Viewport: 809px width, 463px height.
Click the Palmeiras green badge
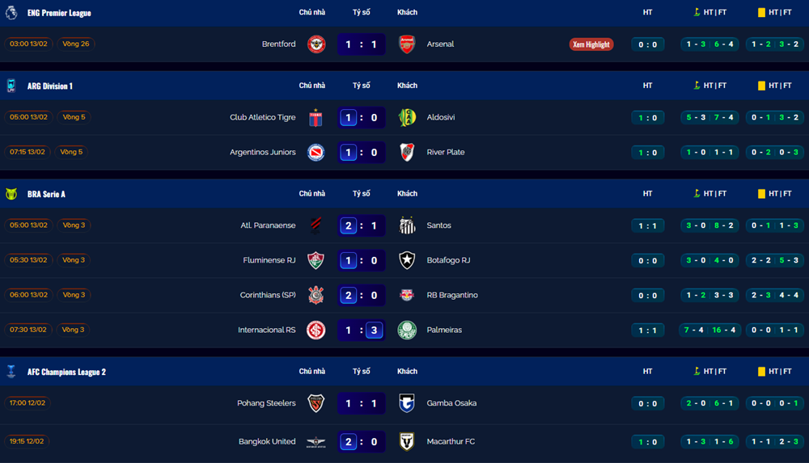coord(407,330)
